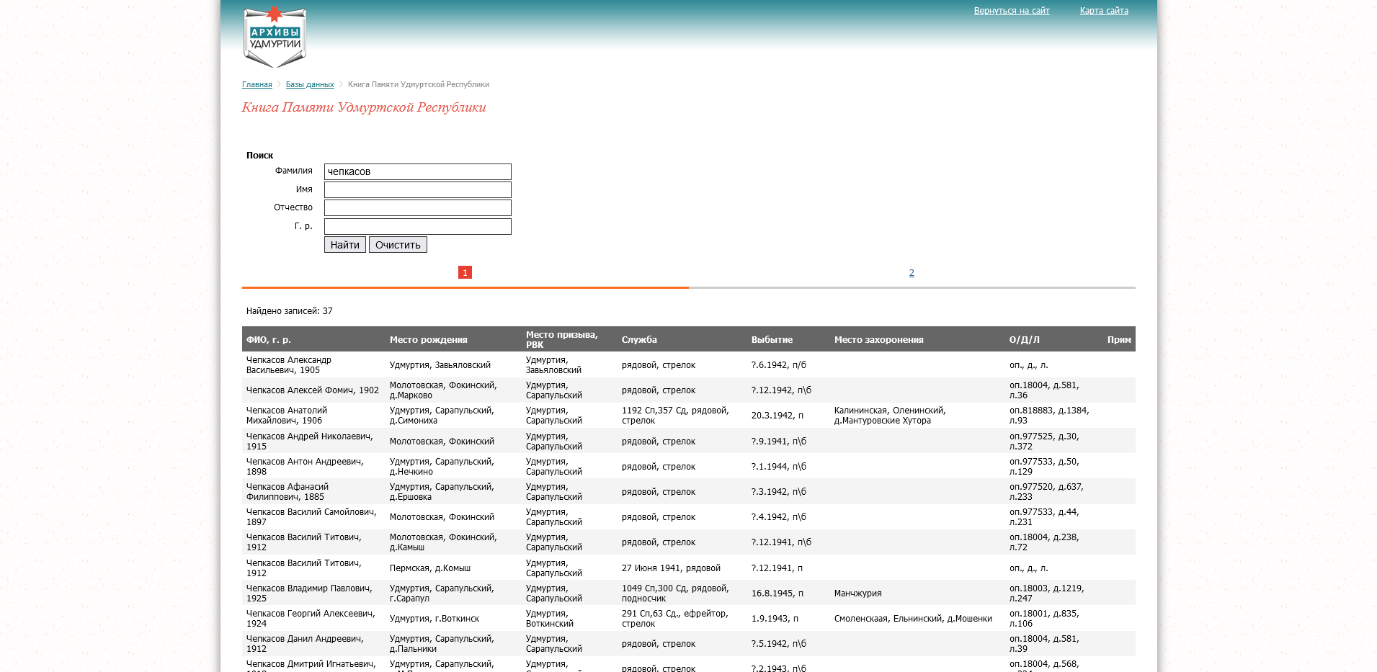Open the Вернуться на сайт link

[1011, 11]
